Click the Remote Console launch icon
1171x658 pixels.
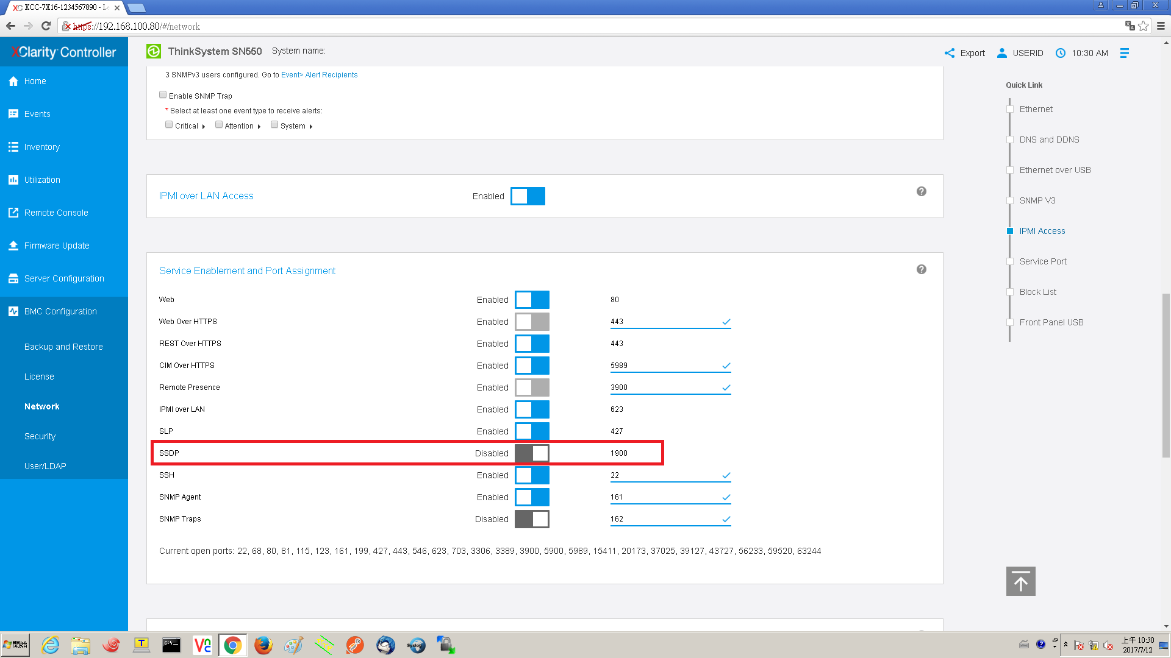[13, 213]
